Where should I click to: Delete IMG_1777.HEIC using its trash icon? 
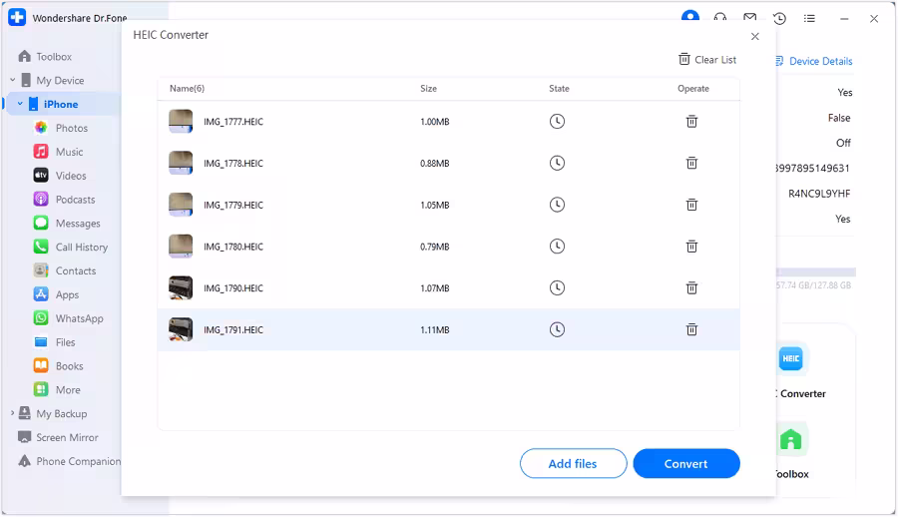pos(691,122)
